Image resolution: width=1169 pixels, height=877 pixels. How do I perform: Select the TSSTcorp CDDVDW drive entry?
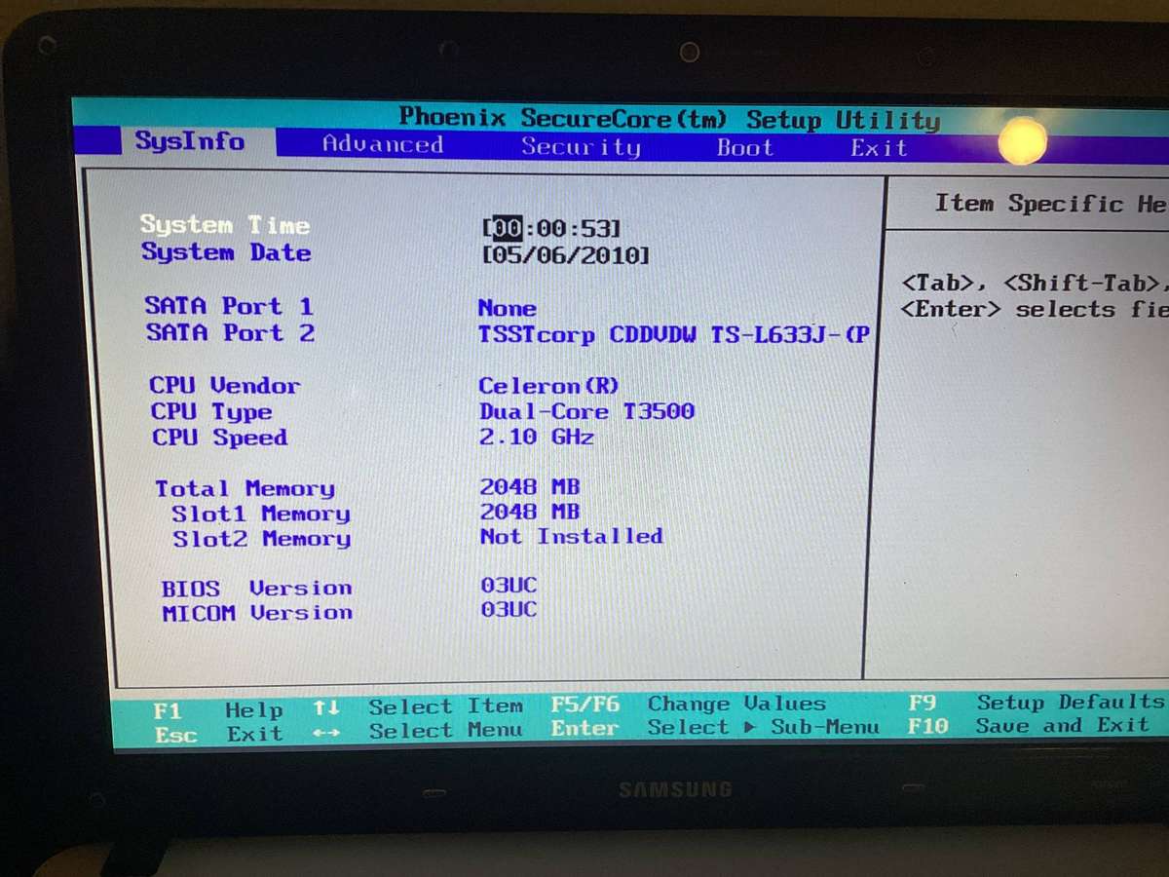pos(673,335)
